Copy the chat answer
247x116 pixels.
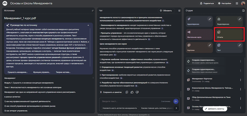click(127, 92)
